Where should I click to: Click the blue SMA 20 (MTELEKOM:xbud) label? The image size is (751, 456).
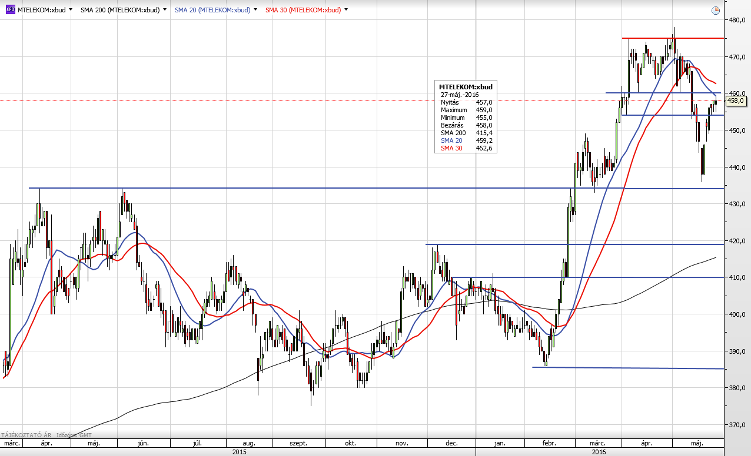pos(212,10)
